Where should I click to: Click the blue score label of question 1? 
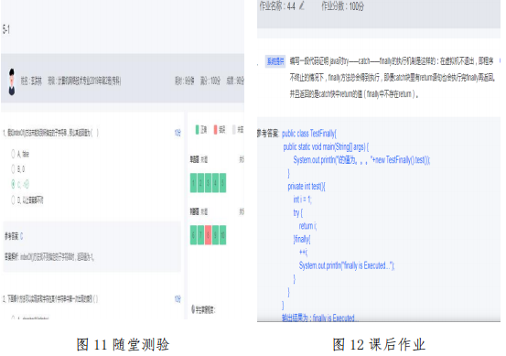(x=178, y=133)
